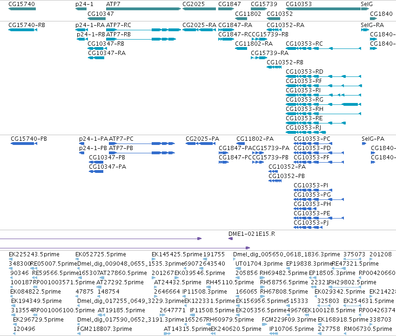Screen dimensions: 396x336
Task: Select EST EK052725.5prime
Action: [x=77, y=259]
